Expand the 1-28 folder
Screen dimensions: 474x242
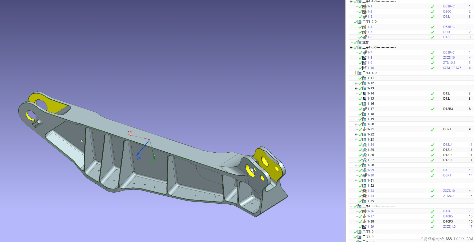pos(356,165)
